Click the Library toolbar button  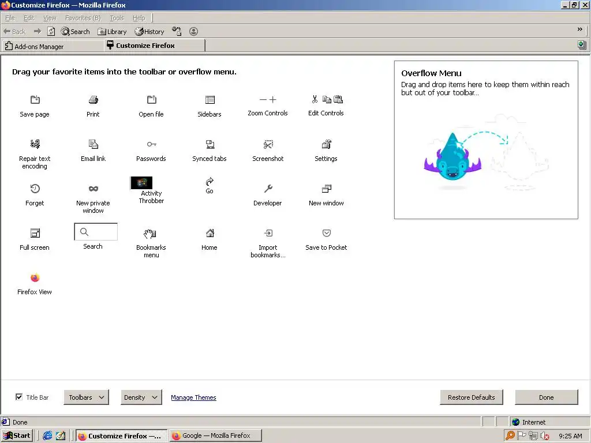click(x=112, y=32)
